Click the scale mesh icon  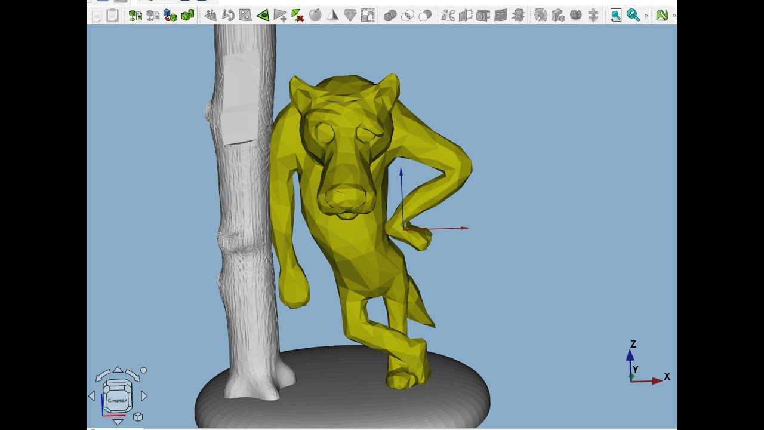[x=367, y=16]
